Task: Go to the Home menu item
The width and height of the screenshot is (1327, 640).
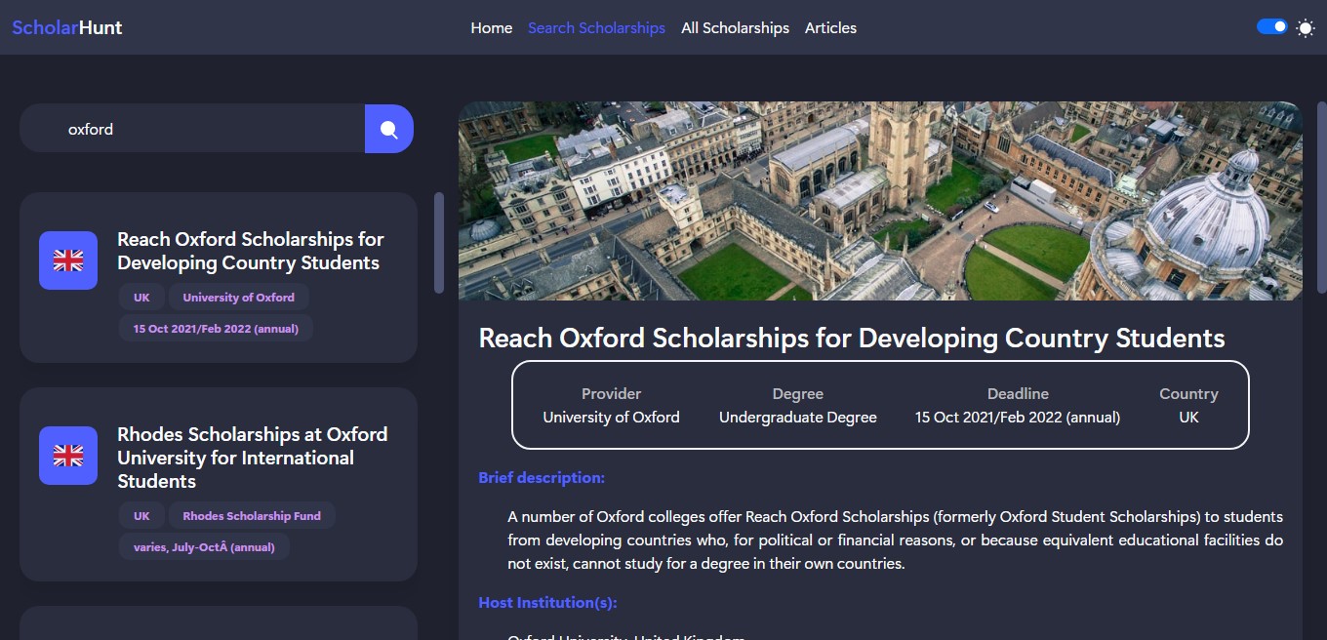Action: 492,28
